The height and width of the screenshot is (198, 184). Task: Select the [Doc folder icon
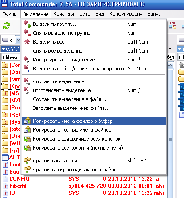5,72
